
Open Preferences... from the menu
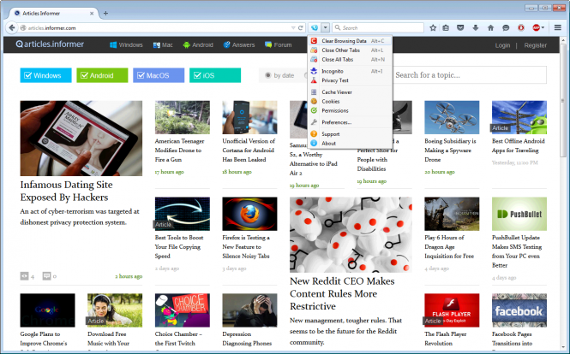click(350, 122)
